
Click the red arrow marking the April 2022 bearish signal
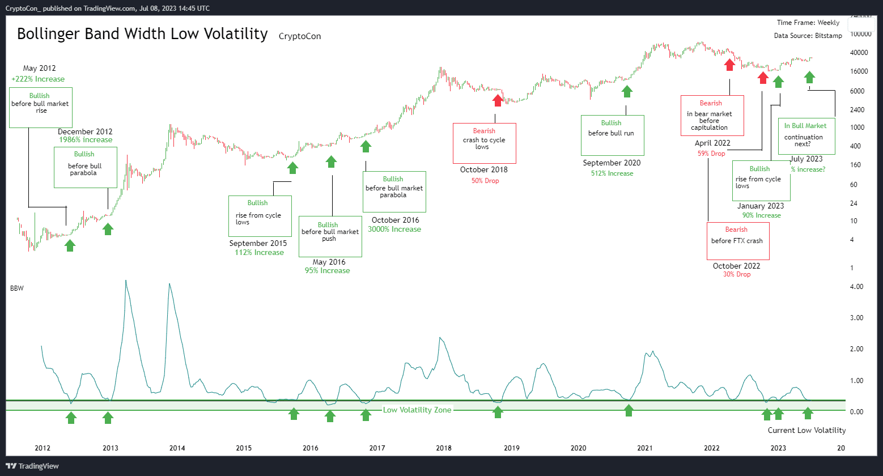(x=729, y=65)
